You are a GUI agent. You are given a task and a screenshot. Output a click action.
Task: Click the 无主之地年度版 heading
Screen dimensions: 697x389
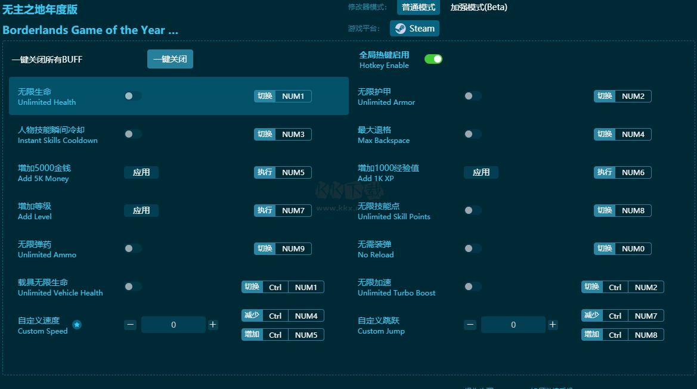tap(40, 10)
